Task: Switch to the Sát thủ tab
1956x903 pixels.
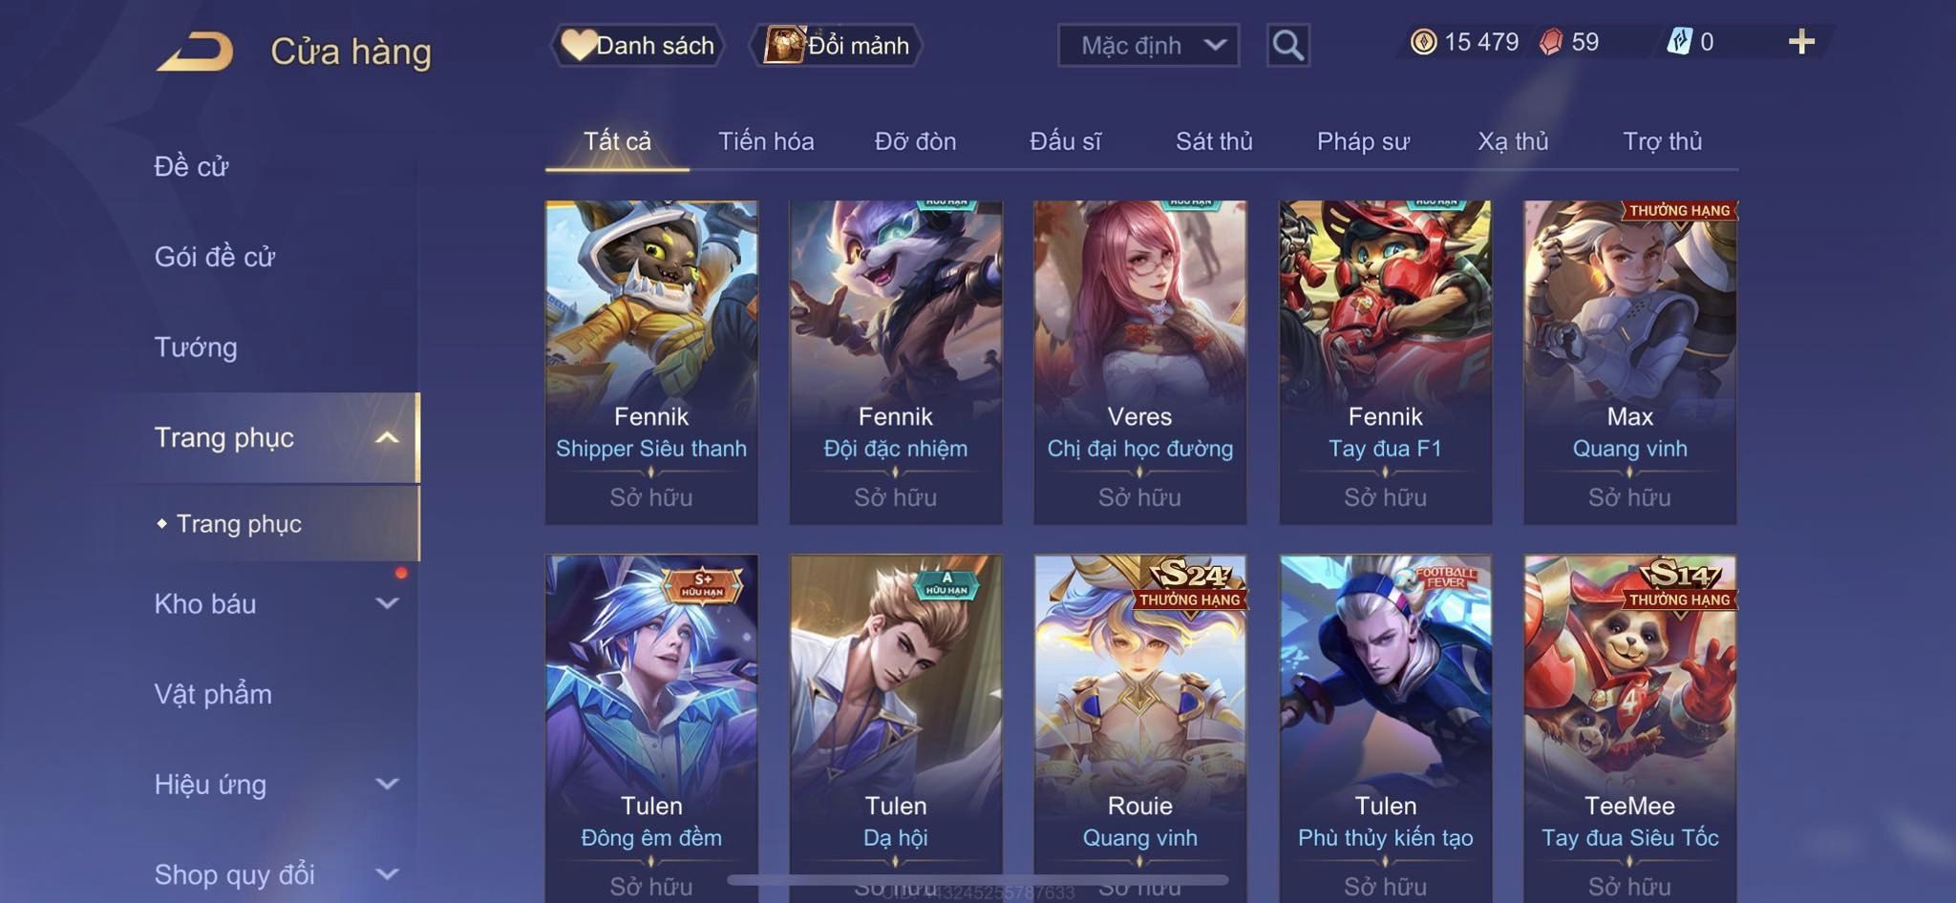Action: pos(1213,141)
